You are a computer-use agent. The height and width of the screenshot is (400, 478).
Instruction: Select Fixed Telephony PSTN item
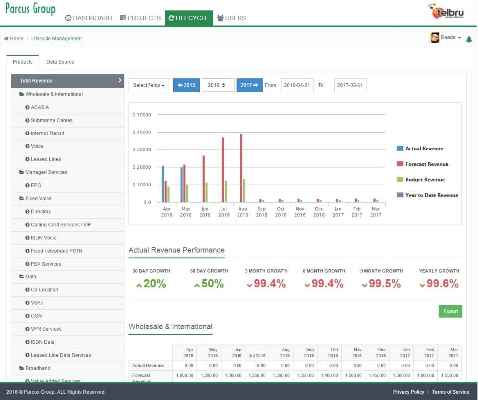coord(68,251)
